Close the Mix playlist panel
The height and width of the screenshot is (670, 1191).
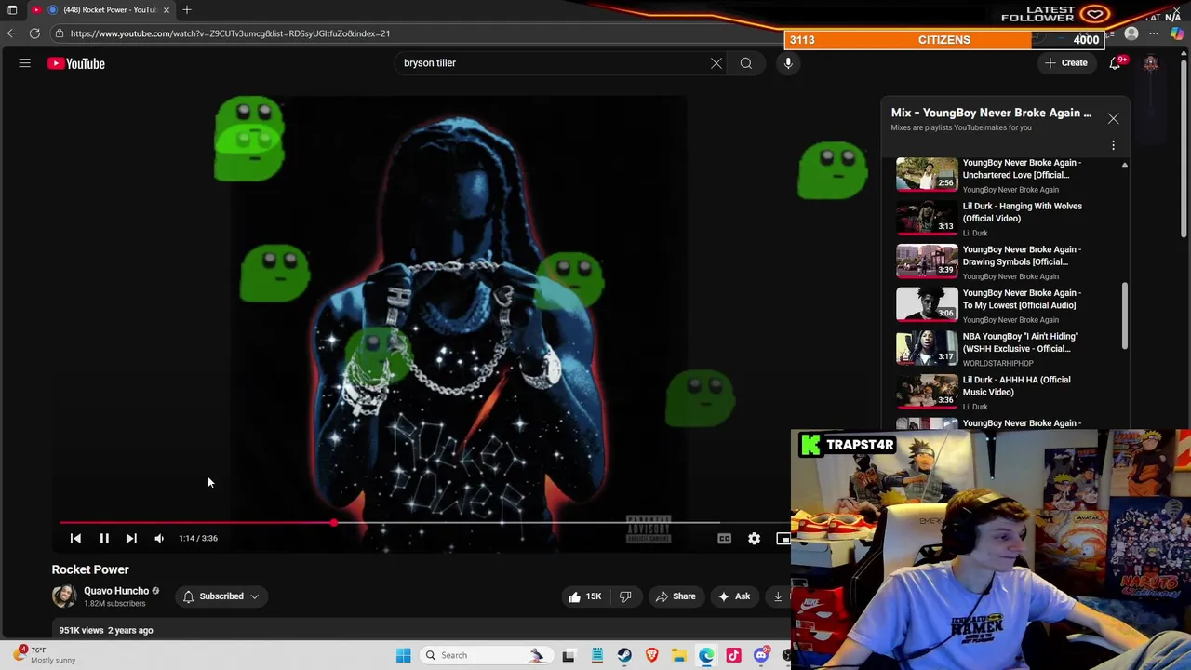(1113, 119)
